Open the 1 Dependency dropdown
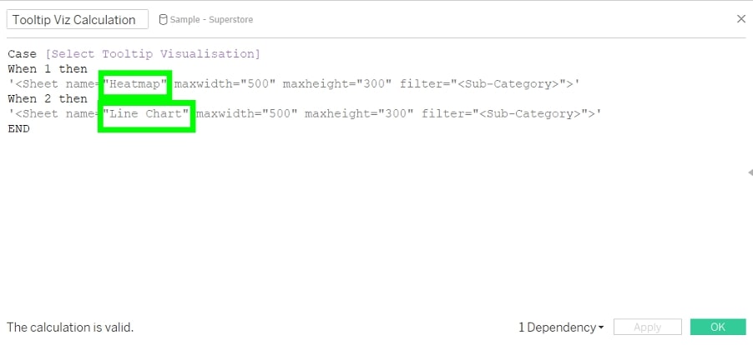 (x=561, y=327)
